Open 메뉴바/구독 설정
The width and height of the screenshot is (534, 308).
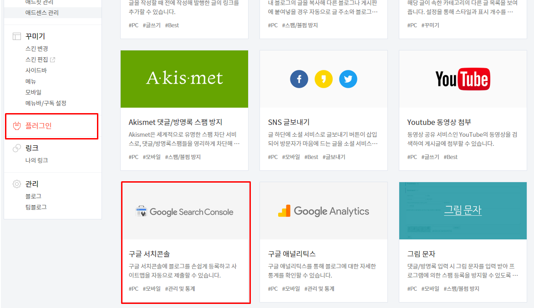click(46, 103)
